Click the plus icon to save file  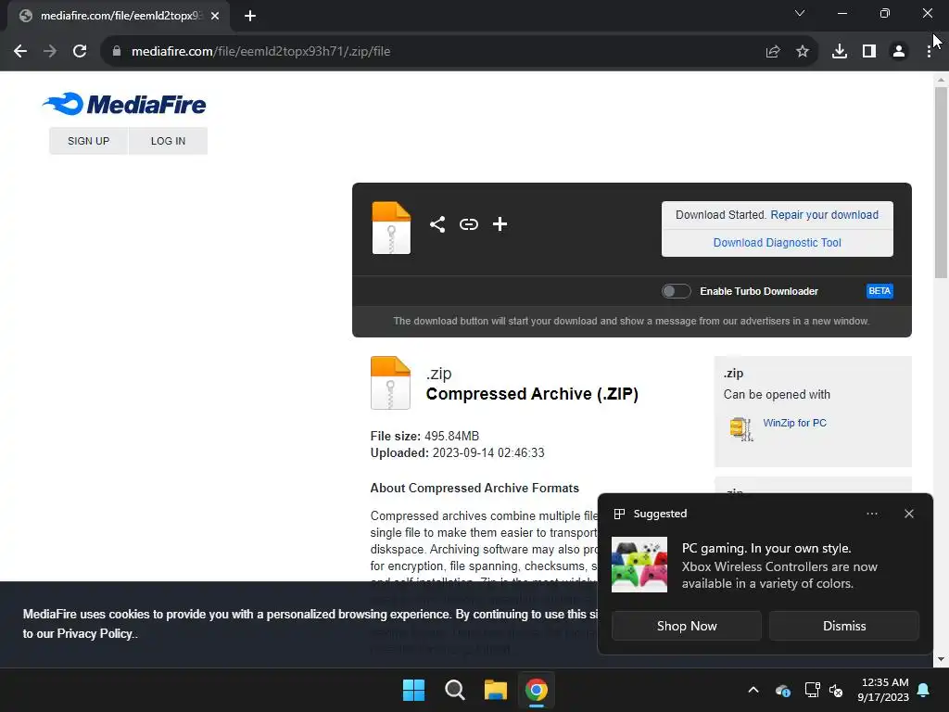click(x=500, y=224)
